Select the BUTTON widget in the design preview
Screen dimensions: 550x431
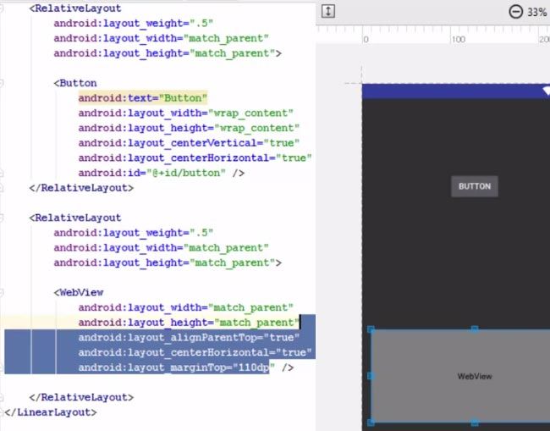pyautogui.click(x=474, y=186)
